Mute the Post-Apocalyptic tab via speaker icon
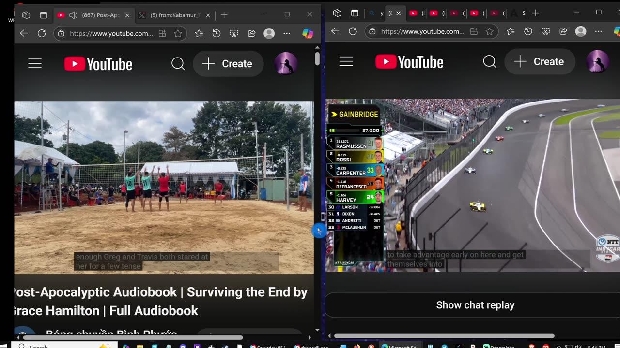This screenshot has height=348, width=620. pyautogui.click(x=74, y=15)
